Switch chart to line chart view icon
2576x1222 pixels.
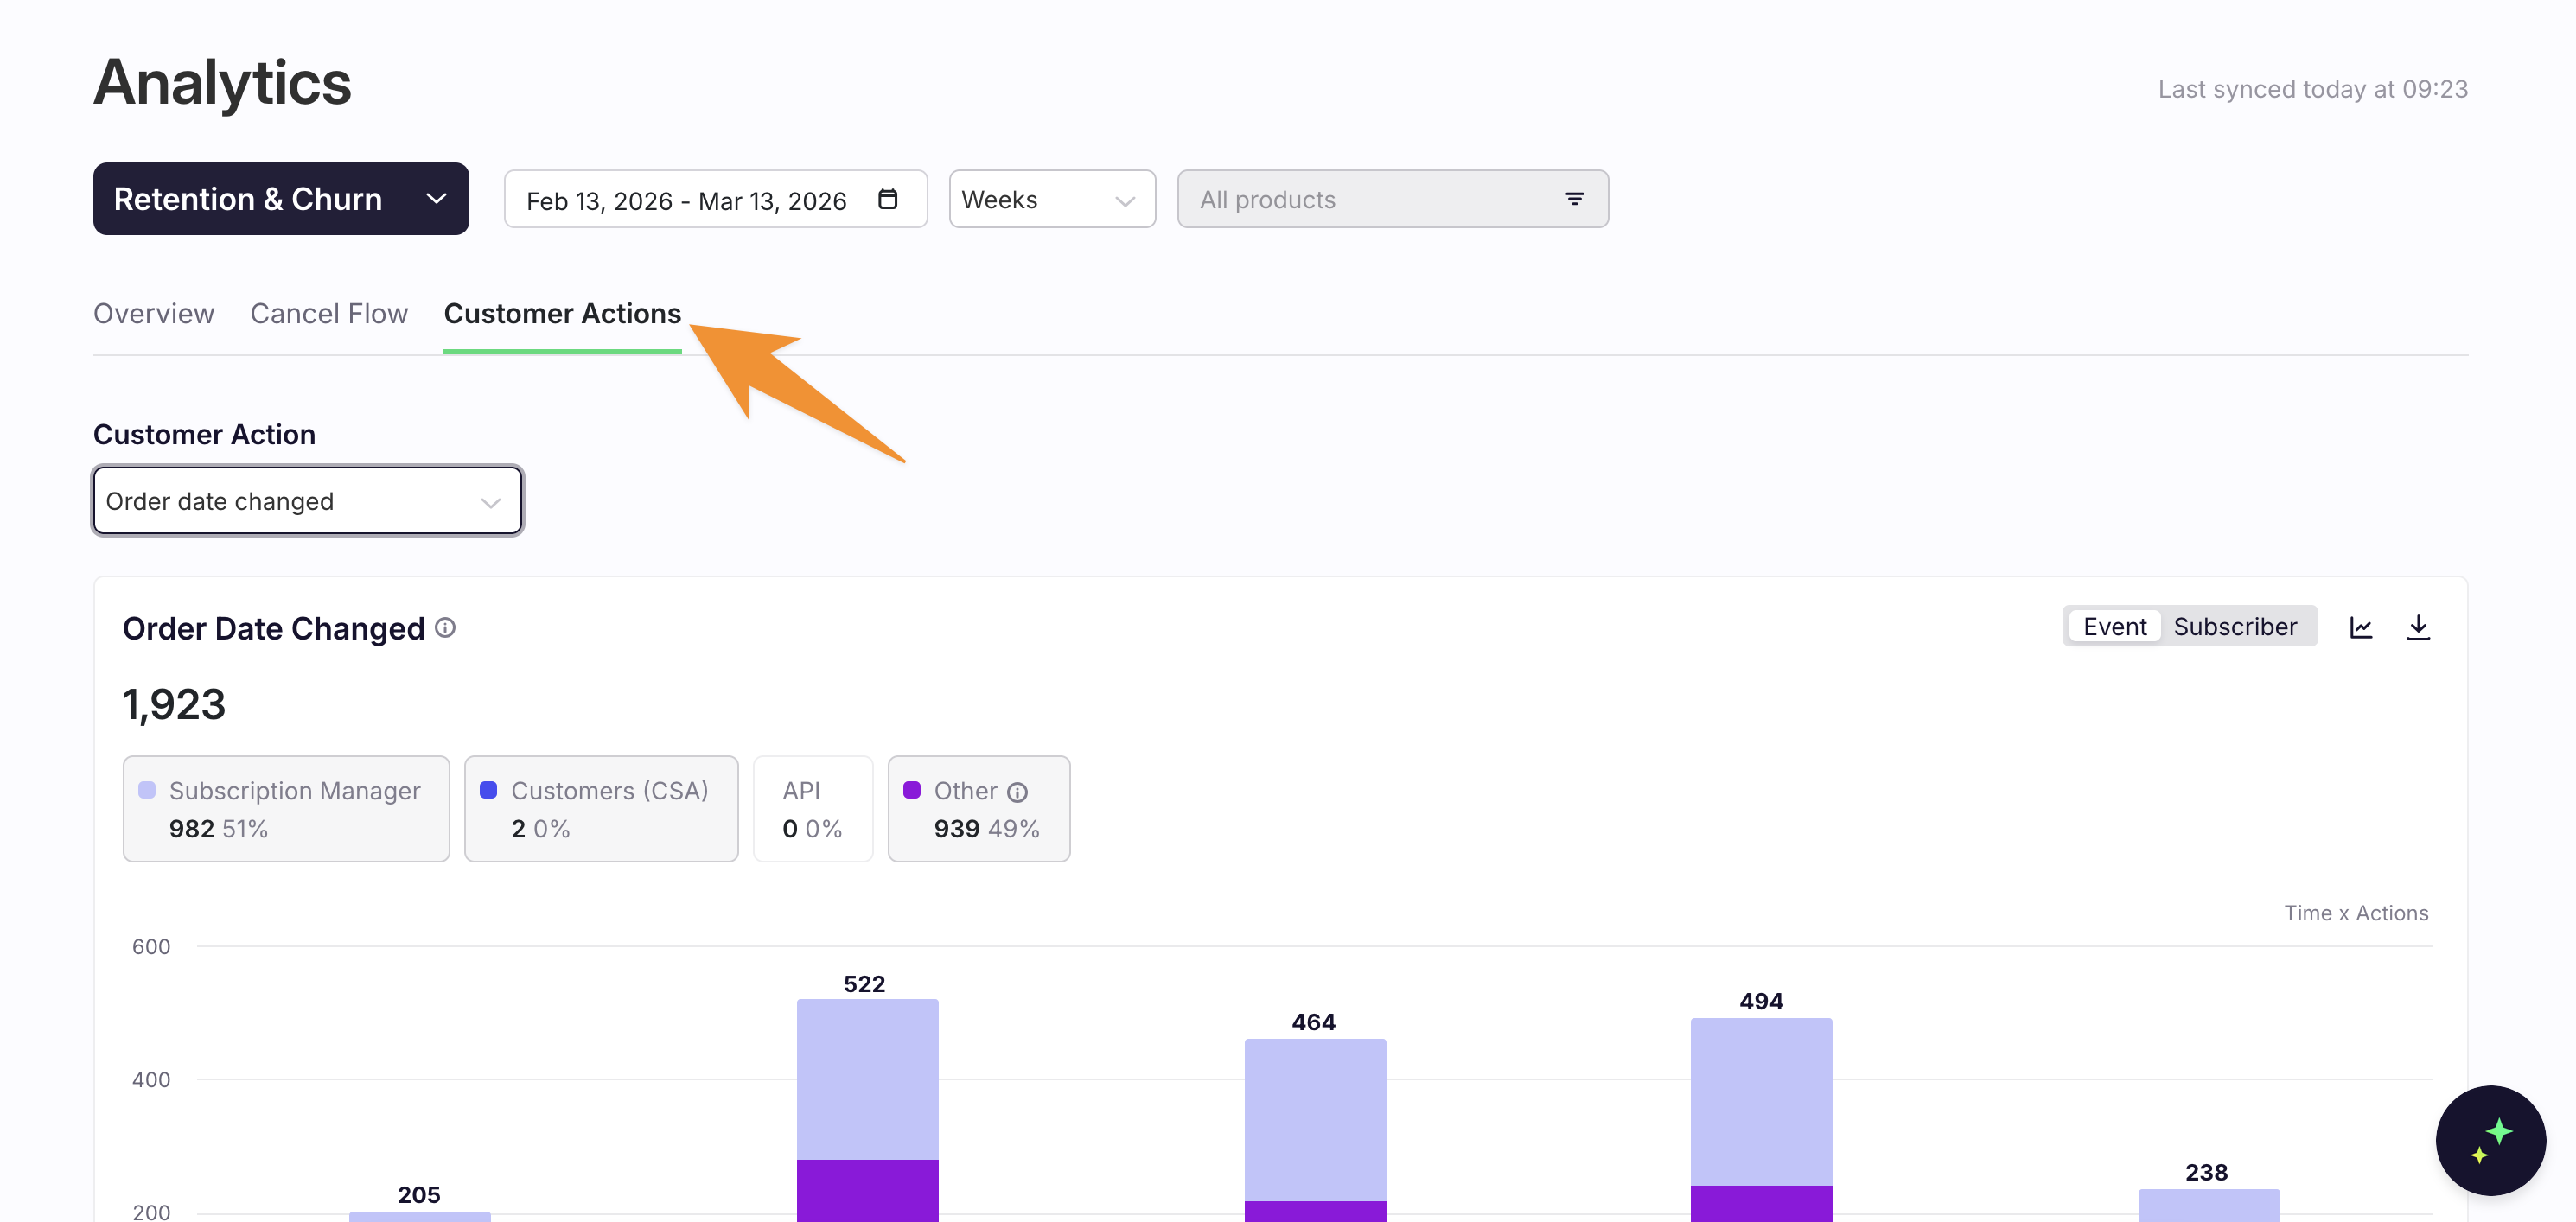point(2361,627)
